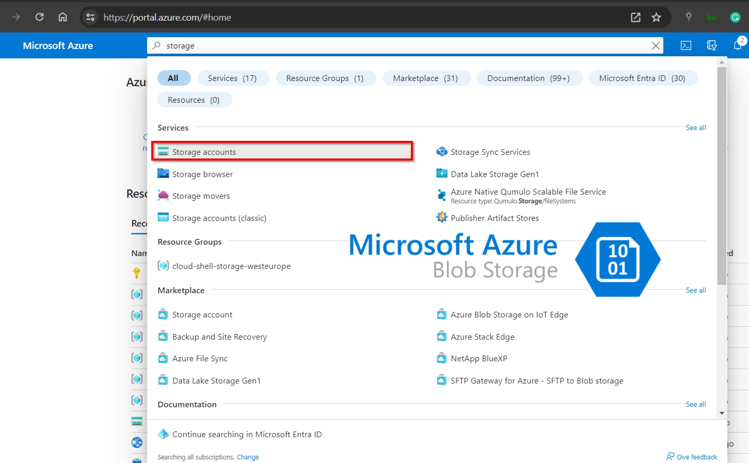Viewport: 749px width, 463px height.
Task: Open Storage accounts (classic)
Action: click(219, 218)
